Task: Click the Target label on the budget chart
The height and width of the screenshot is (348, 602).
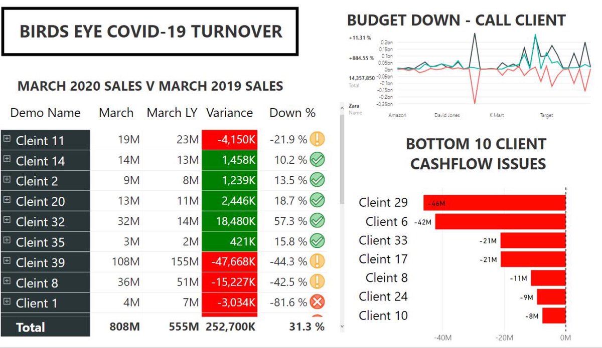Action: [x=547, y=115]
